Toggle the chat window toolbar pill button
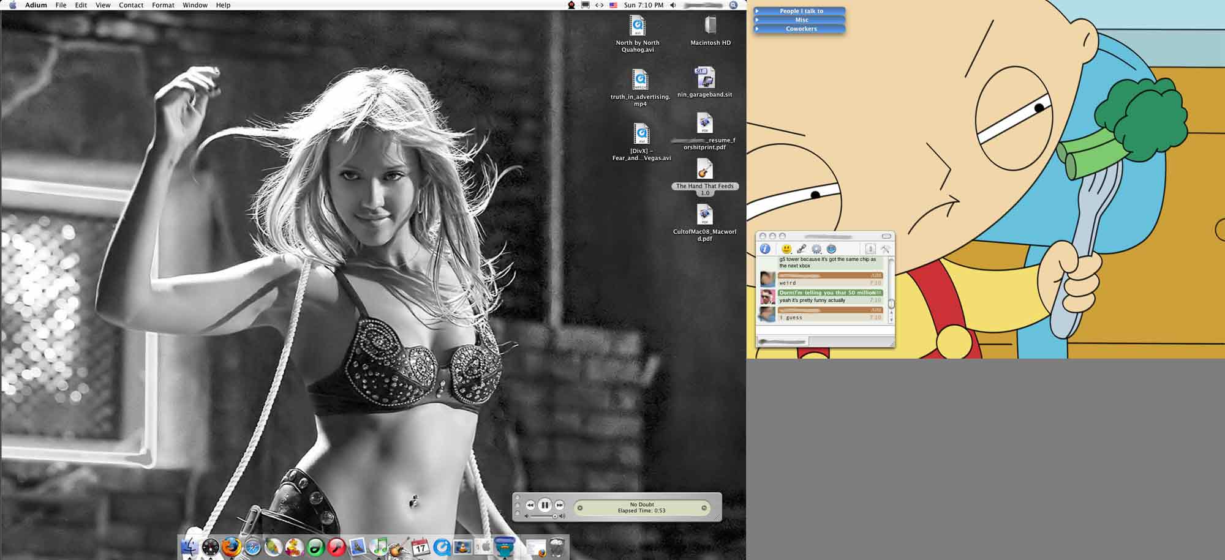This screenshot has height=560, width=1225. [886, 236]
